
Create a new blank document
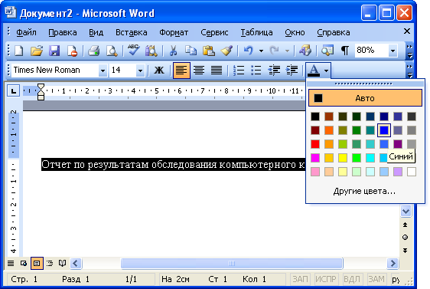click(18, 51)
